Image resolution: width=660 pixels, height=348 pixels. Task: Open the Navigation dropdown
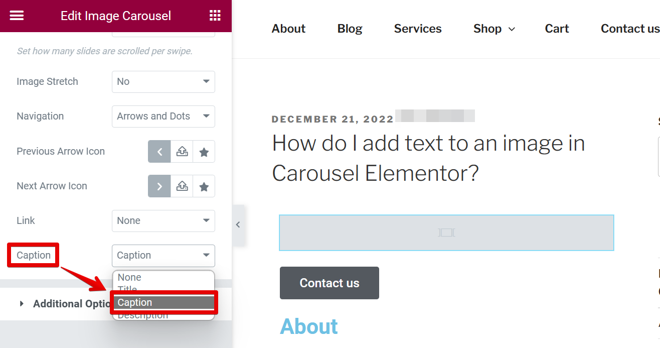pyautogui.click(x=163, y=116)
